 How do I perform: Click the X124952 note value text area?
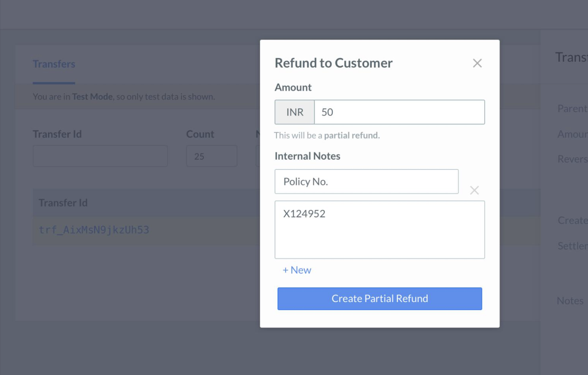pos(379,230)
